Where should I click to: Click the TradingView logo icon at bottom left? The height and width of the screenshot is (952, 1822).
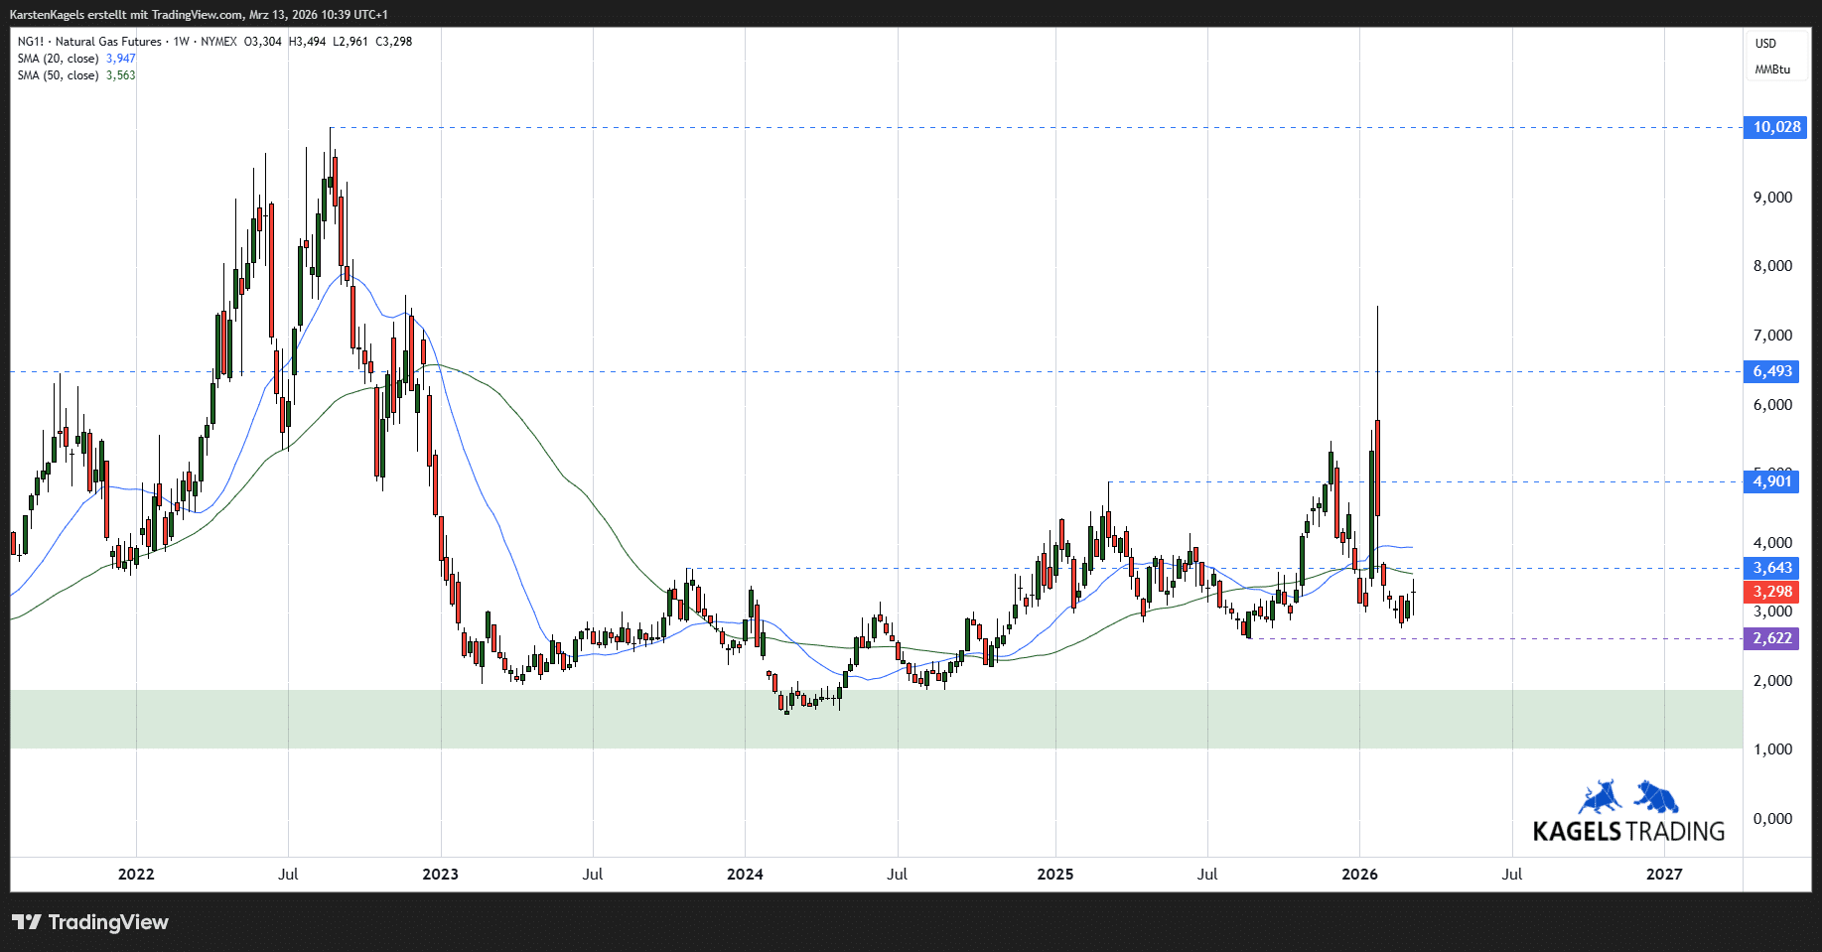(27, 922)
